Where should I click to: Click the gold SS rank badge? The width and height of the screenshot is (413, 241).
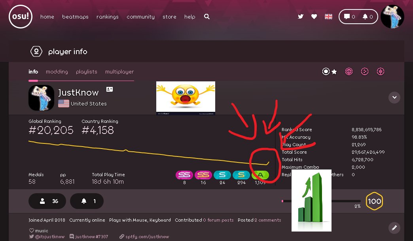coord(203,175)
